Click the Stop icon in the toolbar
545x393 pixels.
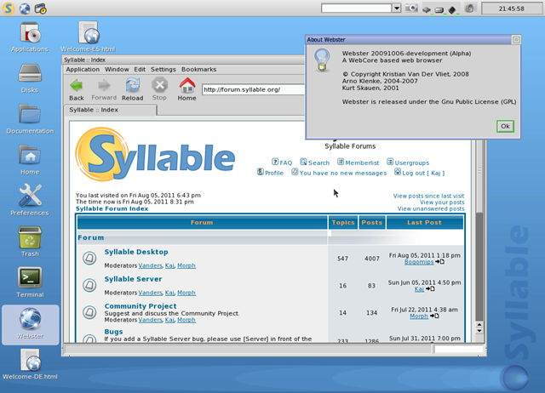point(159,85)
